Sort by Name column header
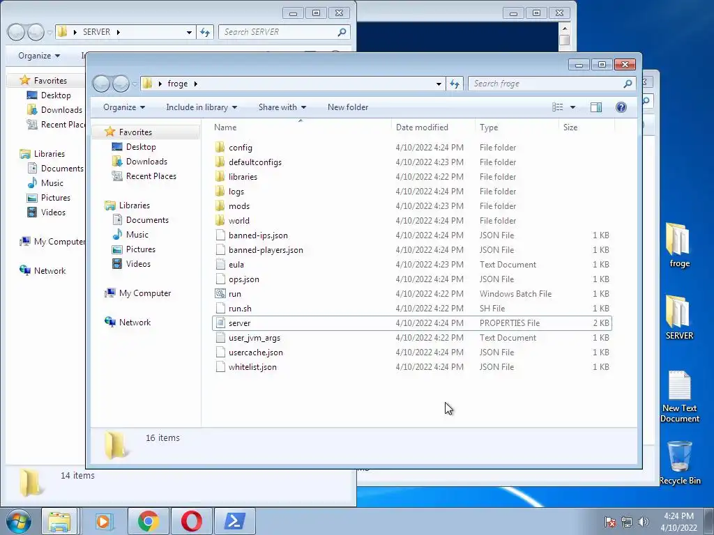The image size is (714, 535). click(x=301, y=127)
